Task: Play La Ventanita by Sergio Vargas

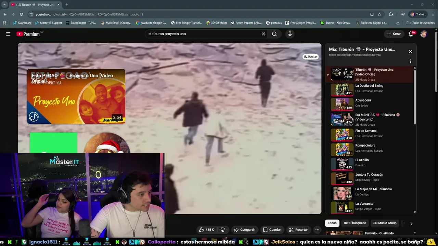Action: click(370, 207)
